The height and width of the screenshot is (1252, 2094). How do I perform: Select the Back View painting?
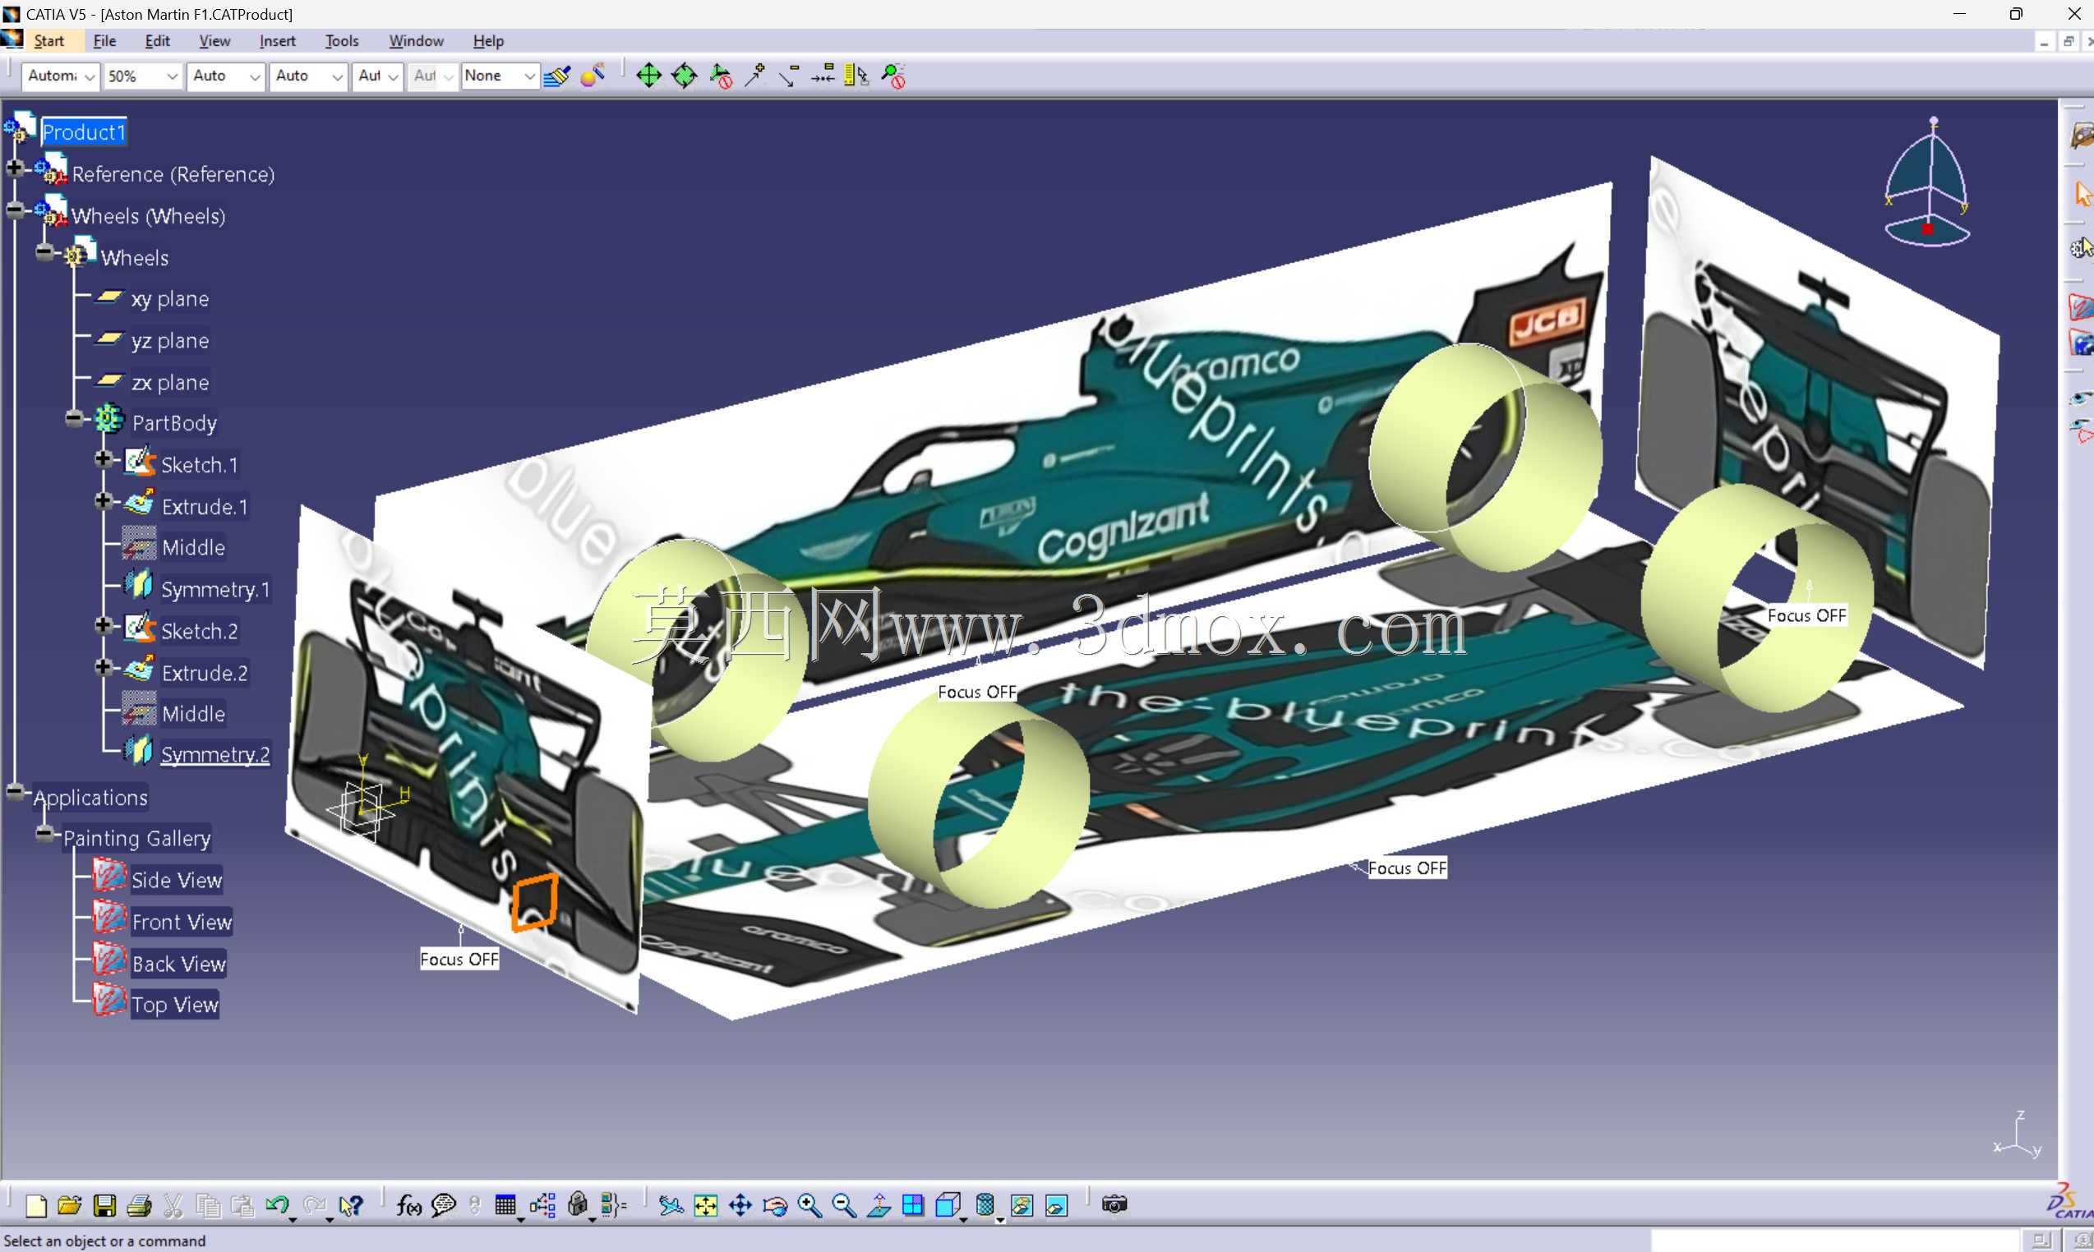(179, 964)
